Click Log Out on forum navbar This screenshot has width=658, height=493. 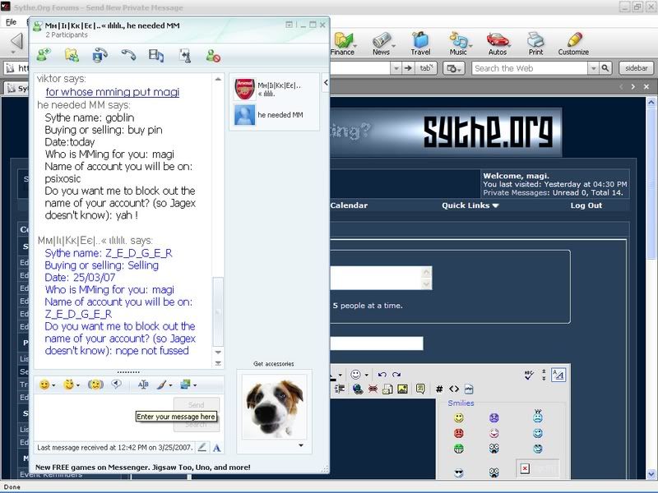(x=586, y=205)
